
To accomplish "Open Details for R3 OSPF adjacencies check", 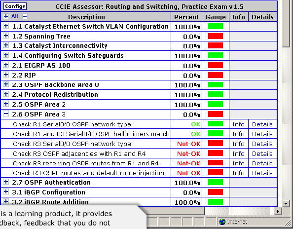I will pos(262,153).
